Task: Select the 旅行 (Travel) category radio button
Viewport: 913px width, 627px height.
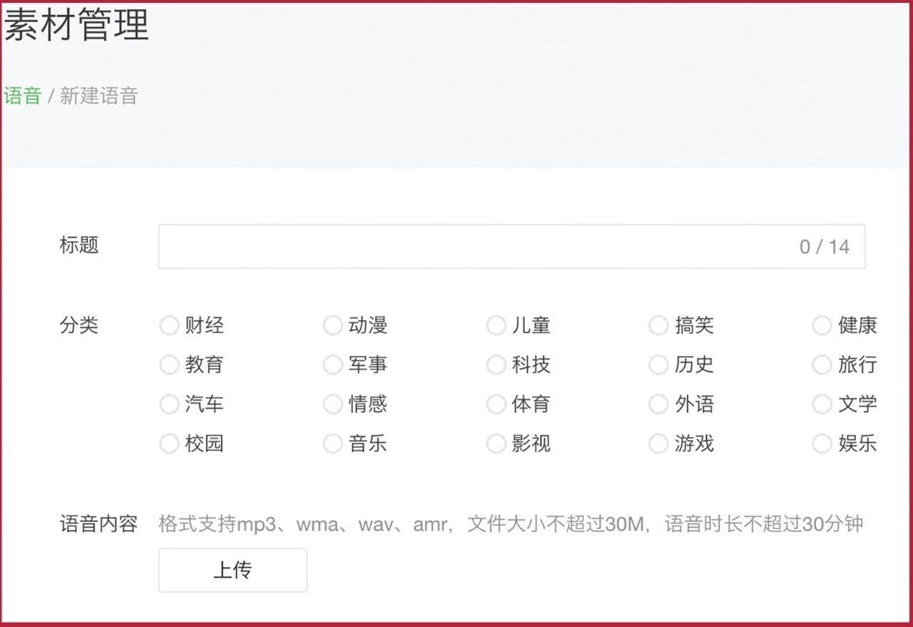Action: pyautogui.click(x=822, y=365)
